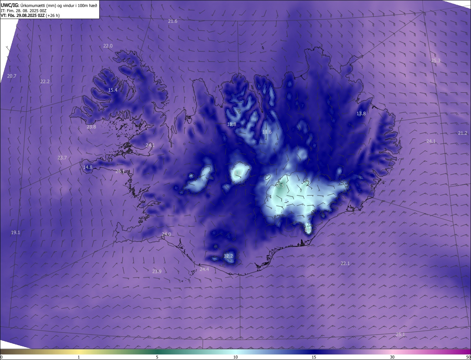471x360 pixels.
Task: Select the 30 tick on the color scale
Action: [392, 357]
